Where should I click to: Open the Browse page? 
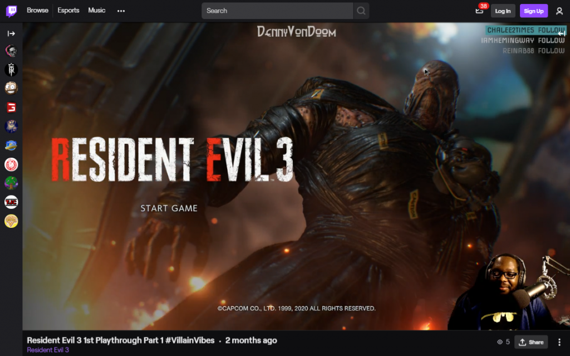point(37,11)
